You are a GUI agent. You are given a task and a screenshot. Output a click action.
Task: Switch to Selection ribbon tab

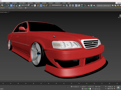point(3,8)
